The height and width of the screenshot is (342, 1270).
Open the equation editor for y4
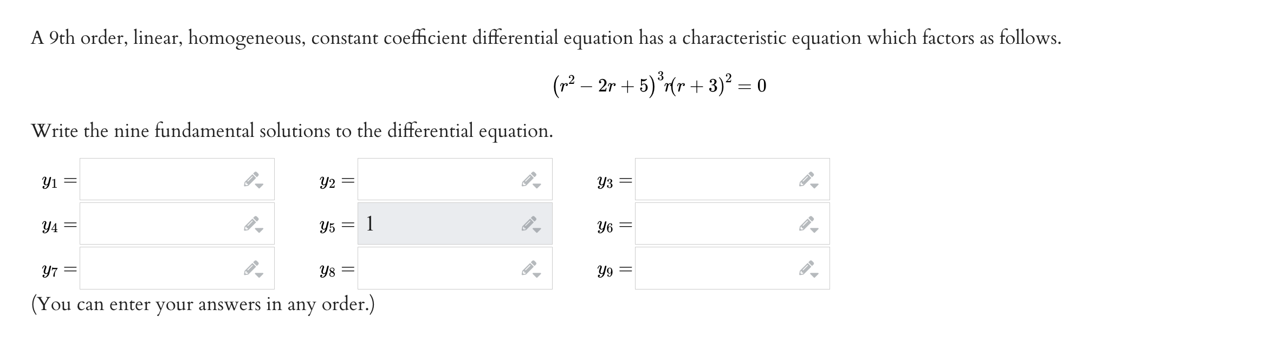252,223
